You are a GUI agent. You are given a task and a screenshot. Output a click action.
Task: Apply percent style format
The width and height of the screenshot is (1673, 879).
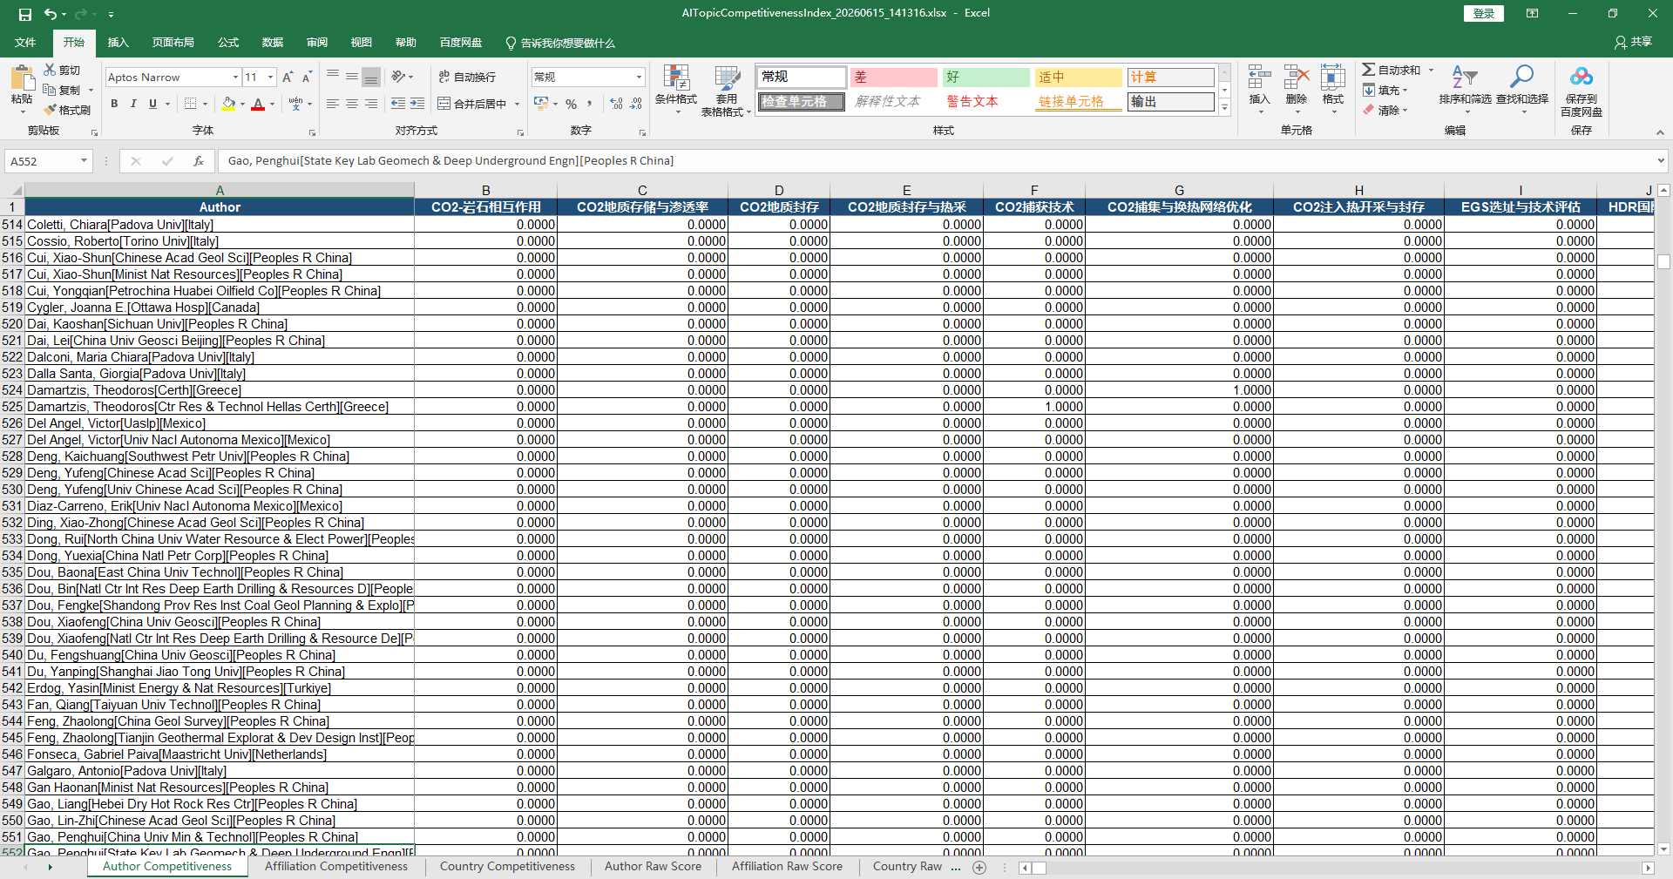coord(571,104)
